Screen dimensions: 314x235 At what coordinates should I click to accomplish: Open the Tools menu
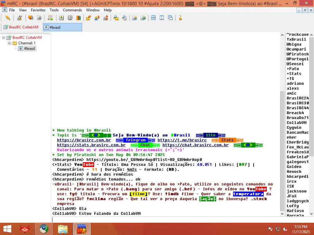point(54,10)
